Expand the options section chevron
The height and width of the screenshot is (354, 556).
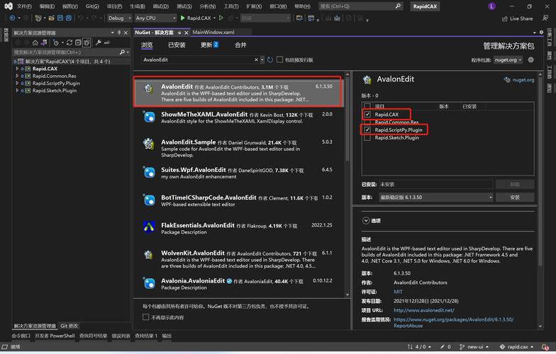366,221
